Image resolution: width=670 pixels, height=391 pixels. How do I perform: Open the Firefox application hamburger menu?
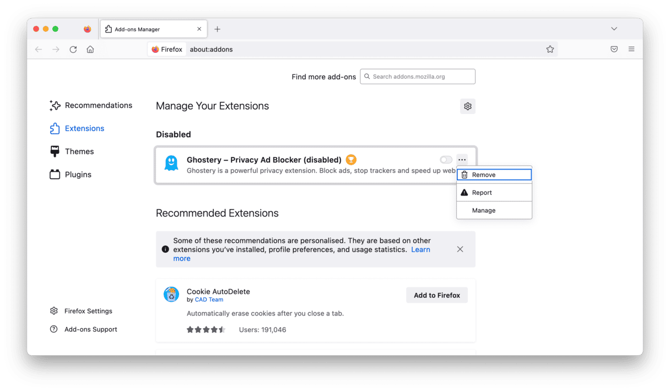[x=631, y=50]
